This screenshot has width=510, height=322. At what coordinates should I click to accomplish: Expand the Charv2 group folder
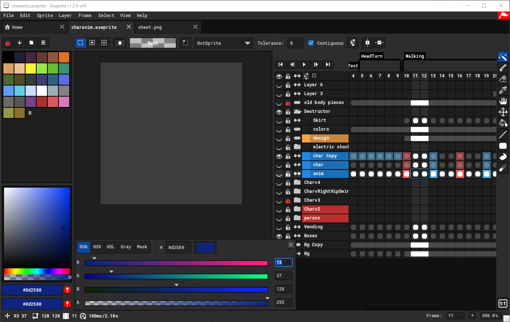[x=297, y=209]
